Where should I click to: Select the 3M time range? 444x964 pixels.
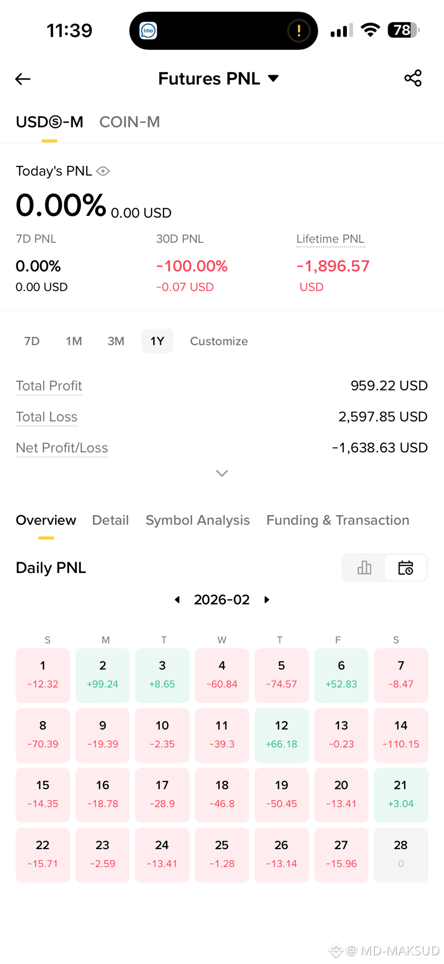tap(116, 341)
